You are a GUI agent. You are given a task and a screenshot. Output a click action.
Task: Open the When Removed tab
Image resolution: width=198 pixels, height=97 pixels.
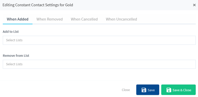pyautogui.click(x=49, y=19)
